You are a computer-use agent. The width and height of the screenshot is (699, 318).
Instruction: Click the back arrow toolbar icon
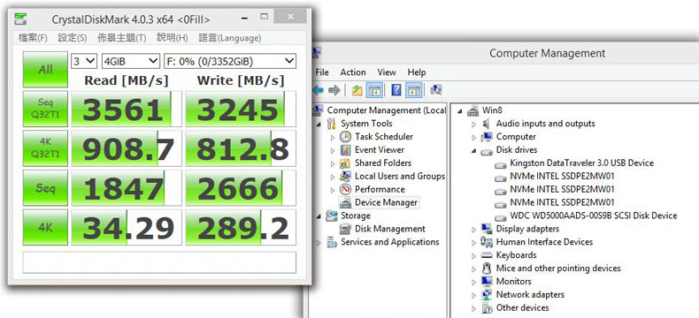pyautogui.click(x=318, y=91)
